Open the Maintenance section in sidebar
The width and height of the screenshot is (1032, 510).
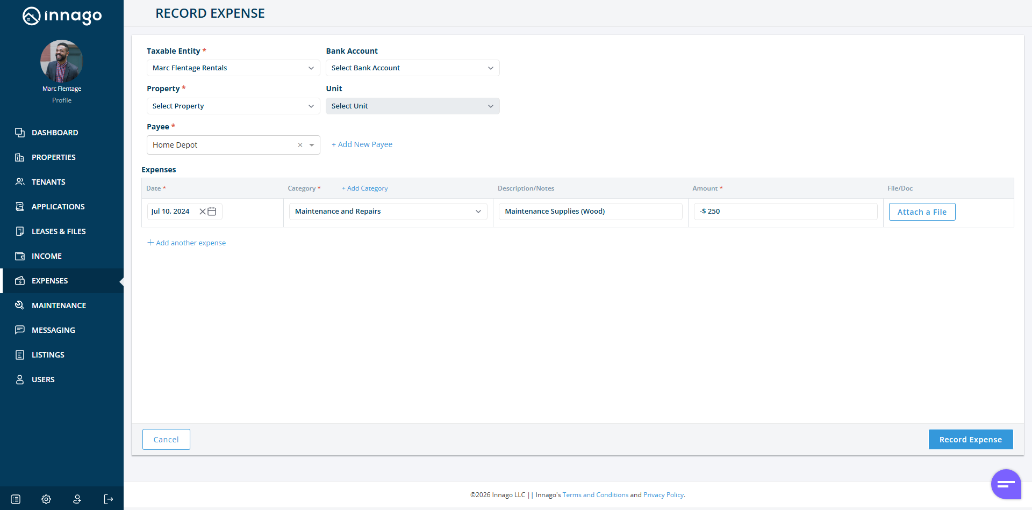point(59,305)
